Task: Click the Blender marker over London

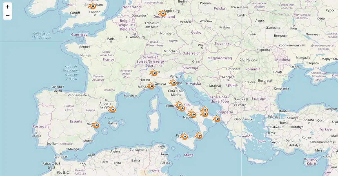Action: 92,6
